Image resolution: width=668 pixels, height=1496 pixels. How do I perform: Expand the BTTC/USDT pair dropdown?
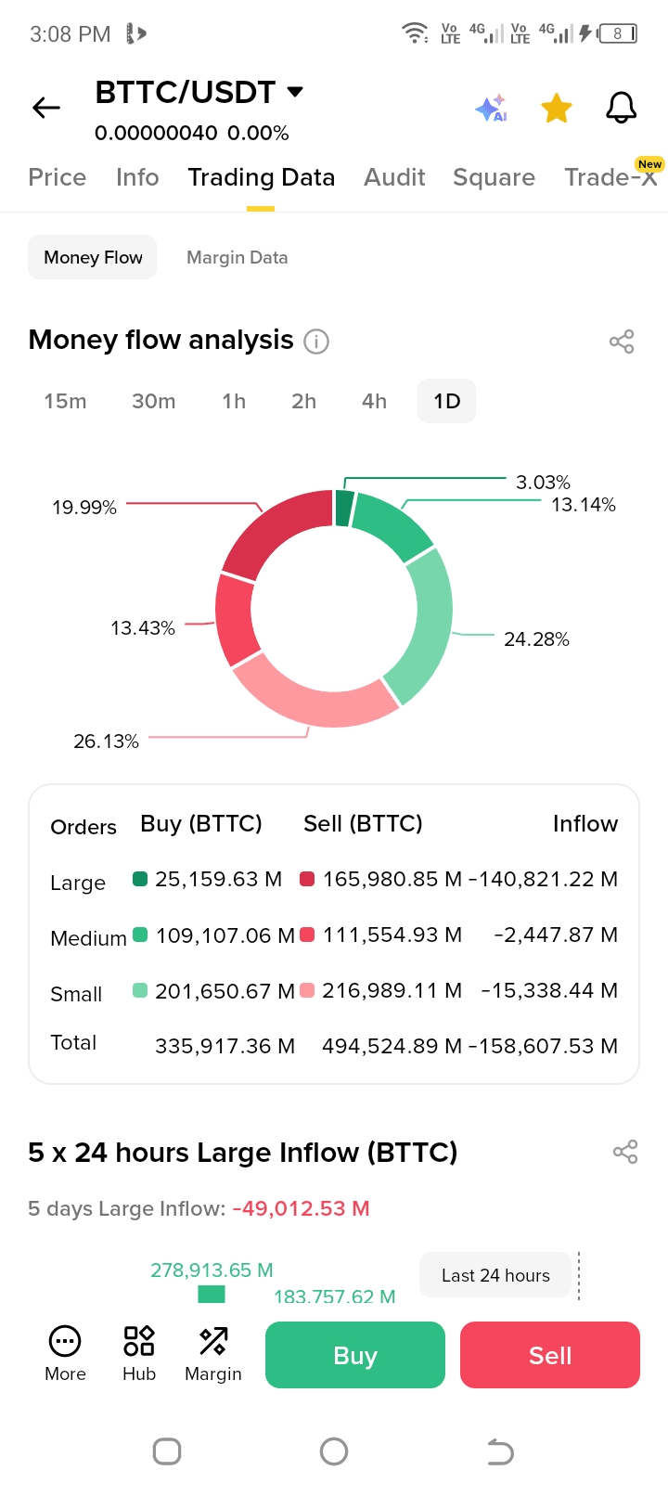coord(295,92)
